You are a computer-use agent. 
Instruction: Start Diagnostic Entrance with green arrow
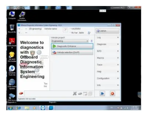[x=72, y=46]
